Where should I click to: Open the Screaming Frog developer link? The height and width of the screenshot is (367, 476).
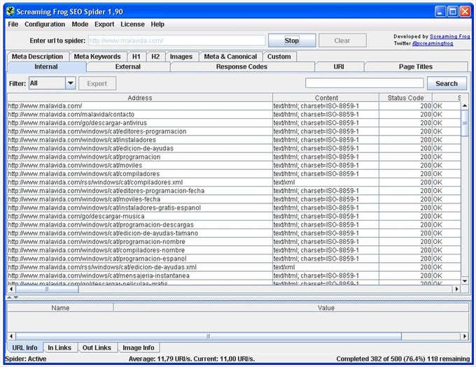pos(450,36)
